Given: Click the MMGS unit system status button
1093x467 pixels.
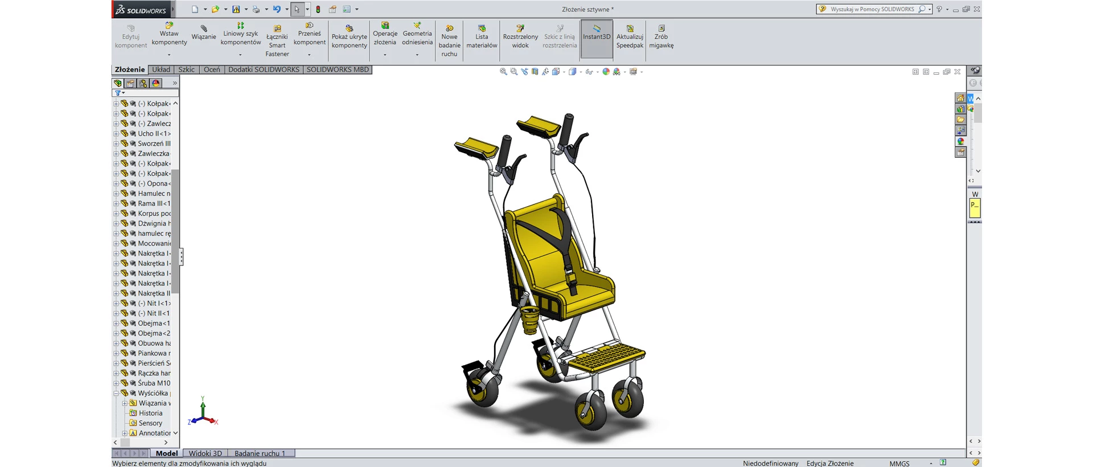Looking at the screenshot, I should pyautogui.click(x=899, y=464).
